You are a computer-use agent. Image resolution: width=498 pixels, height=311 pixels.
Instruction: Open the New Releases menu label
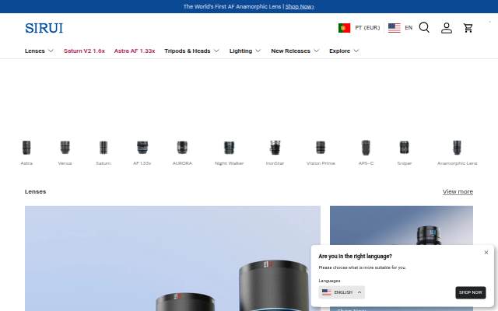pyautogui.click(x=290, y=51)
